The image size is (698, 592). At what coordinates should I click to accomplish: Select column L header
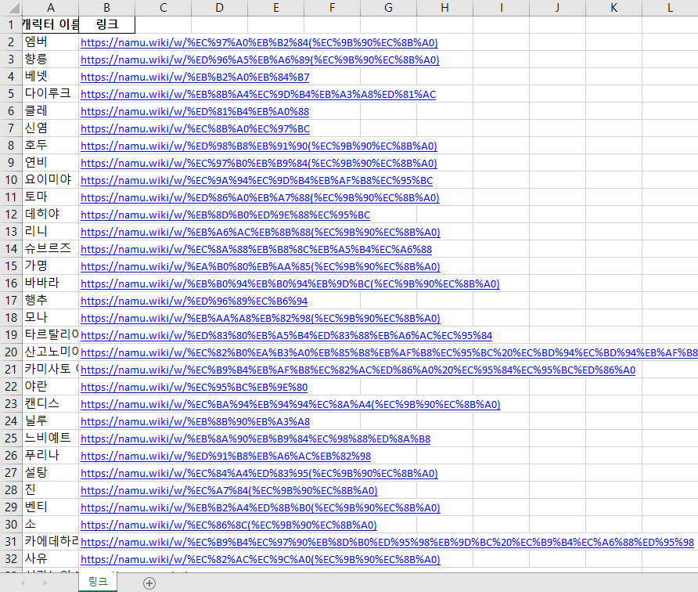pos(670,8)
